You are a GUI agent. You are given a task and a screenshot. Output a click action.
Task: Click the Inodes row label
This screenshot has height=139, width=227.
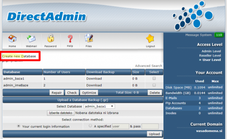(x=171, y=113)
